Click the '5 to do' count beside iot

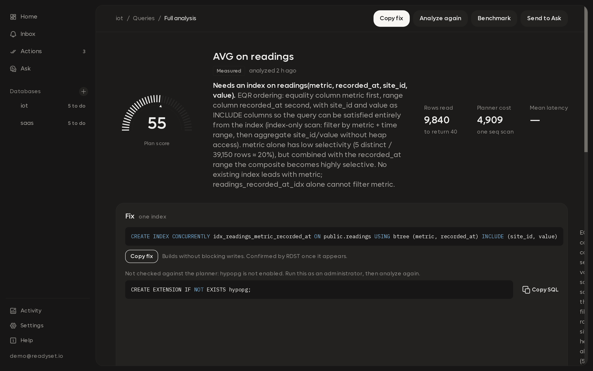coord(76,106)
